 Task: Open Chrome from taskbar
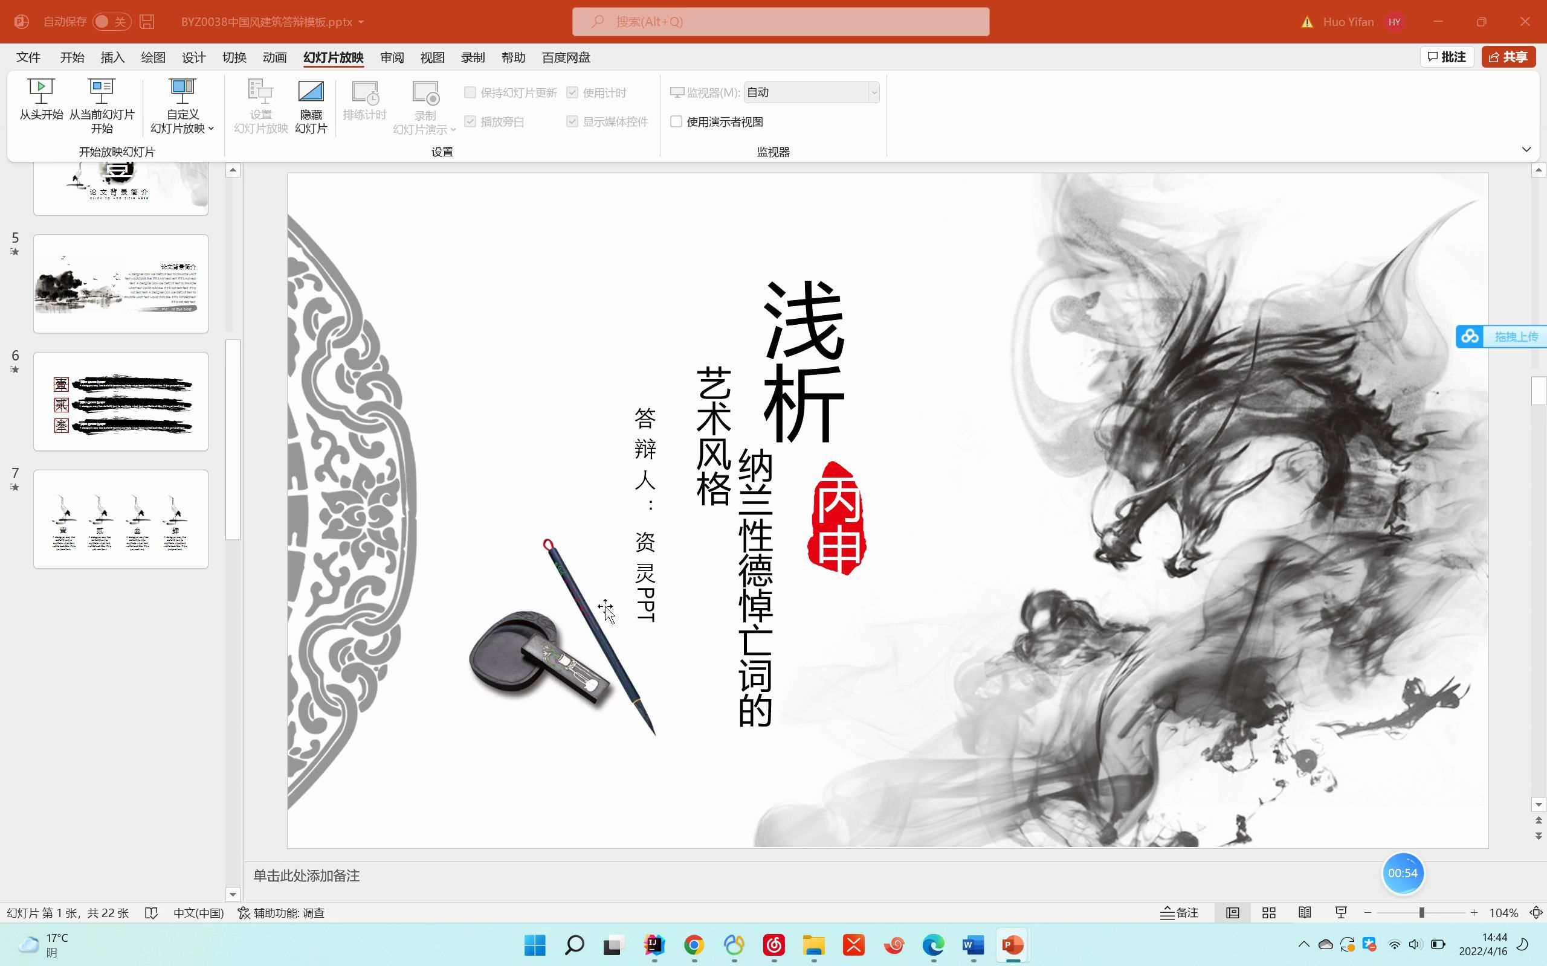694,945
